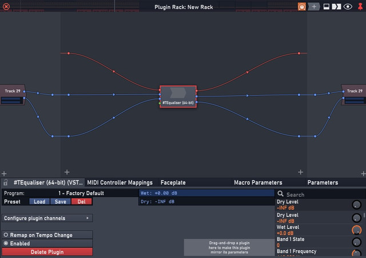The image size is (366, 258).
Task: Toggle the red pin to keep the rack open
Action: point(360,6)
